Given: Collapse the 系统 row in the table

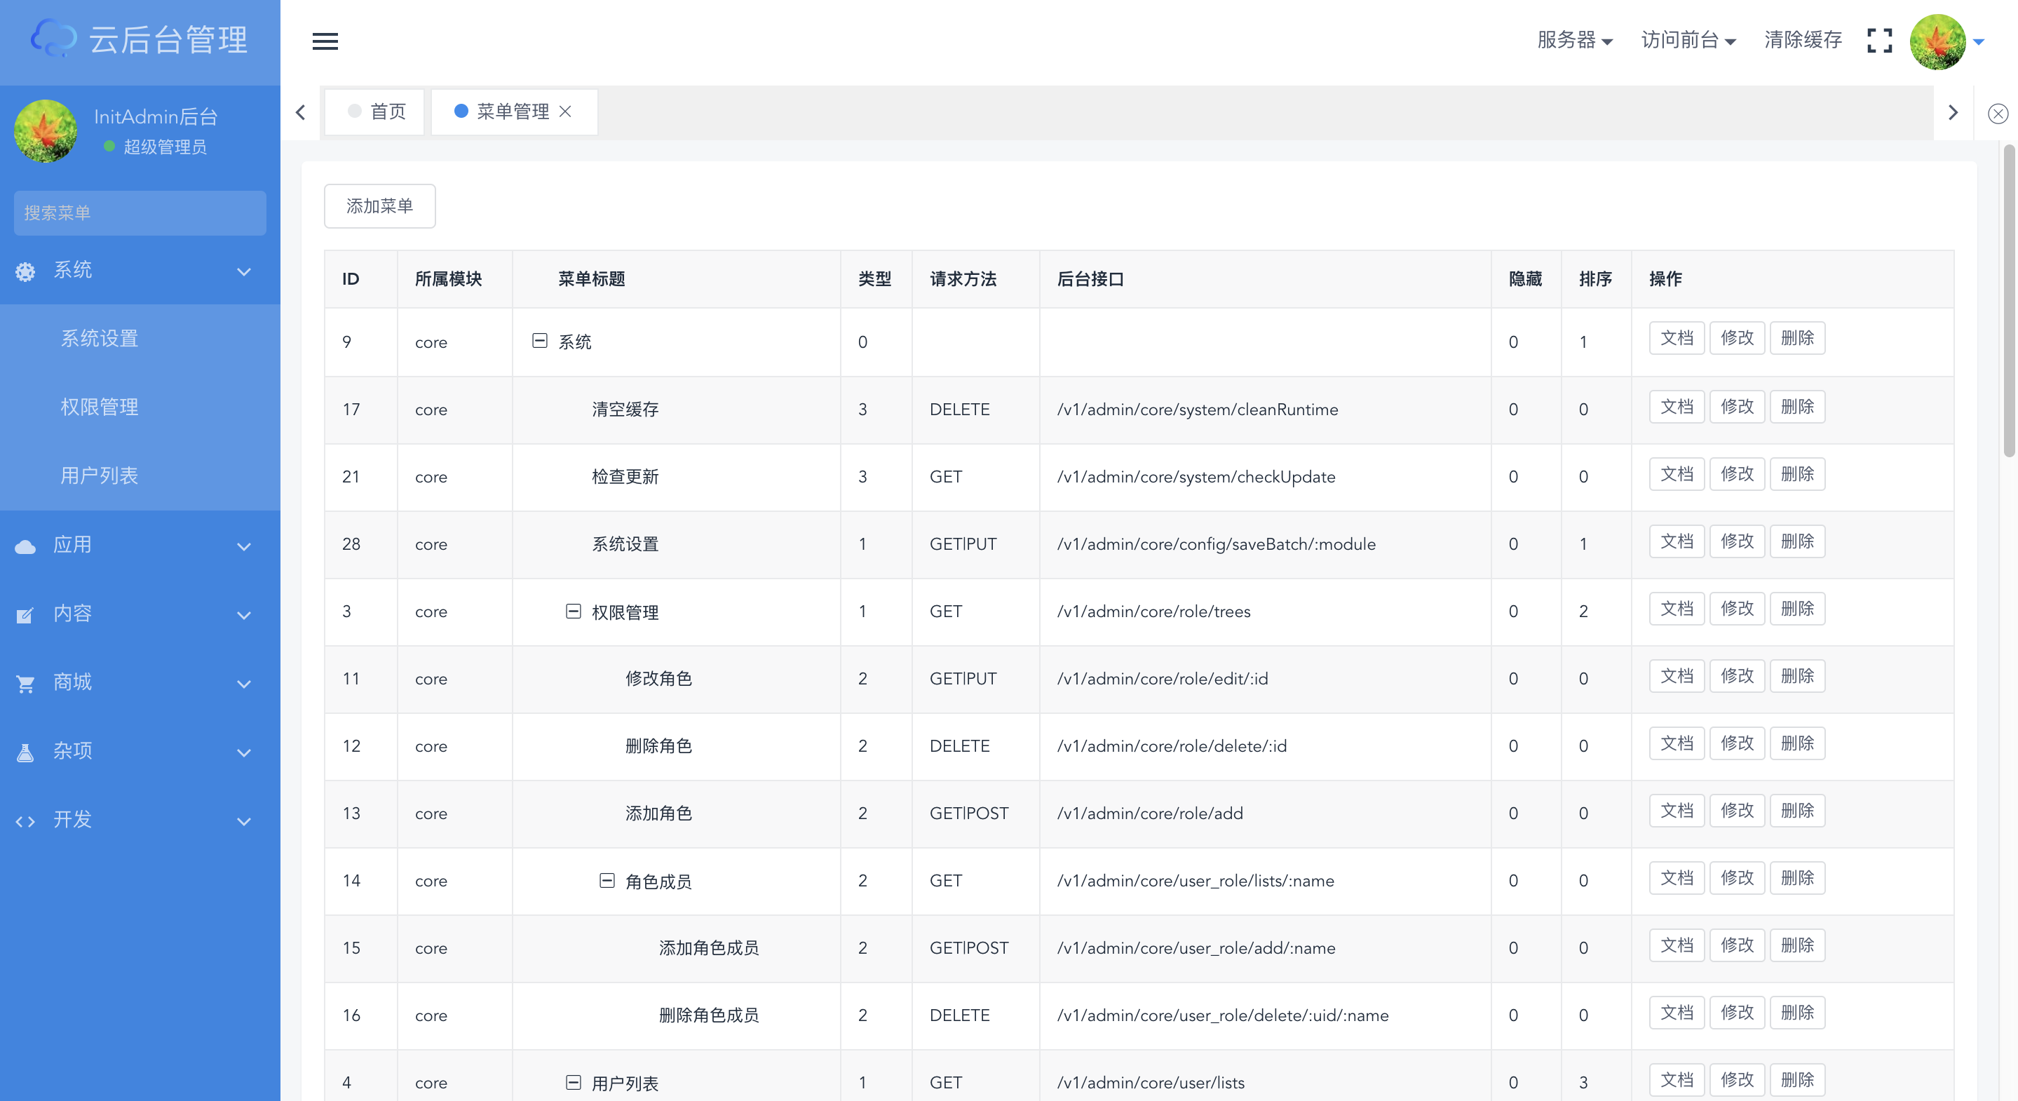Looking at the screenshot, I should 539,341.
